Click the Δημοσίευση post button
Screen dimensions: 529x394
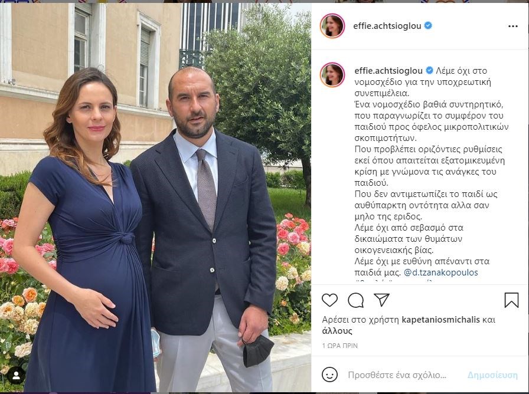492,375
